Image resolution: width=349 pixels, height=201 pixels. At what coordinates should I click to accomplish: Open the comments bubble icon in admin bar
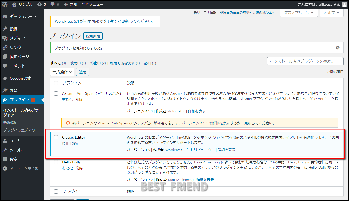point(53,4)
